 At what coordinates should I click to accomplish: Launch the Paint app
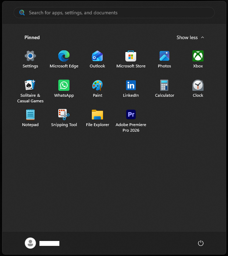(97, 89)
